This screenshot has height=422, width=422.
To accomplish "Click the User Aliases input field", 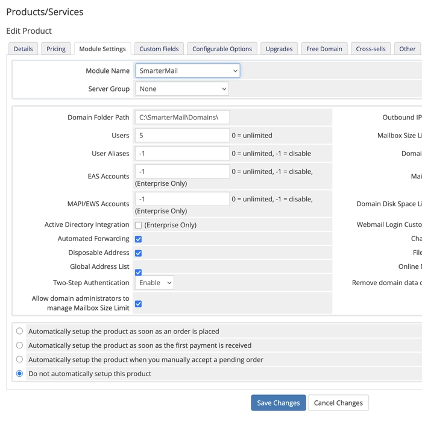I will click(x=183, y=153).
